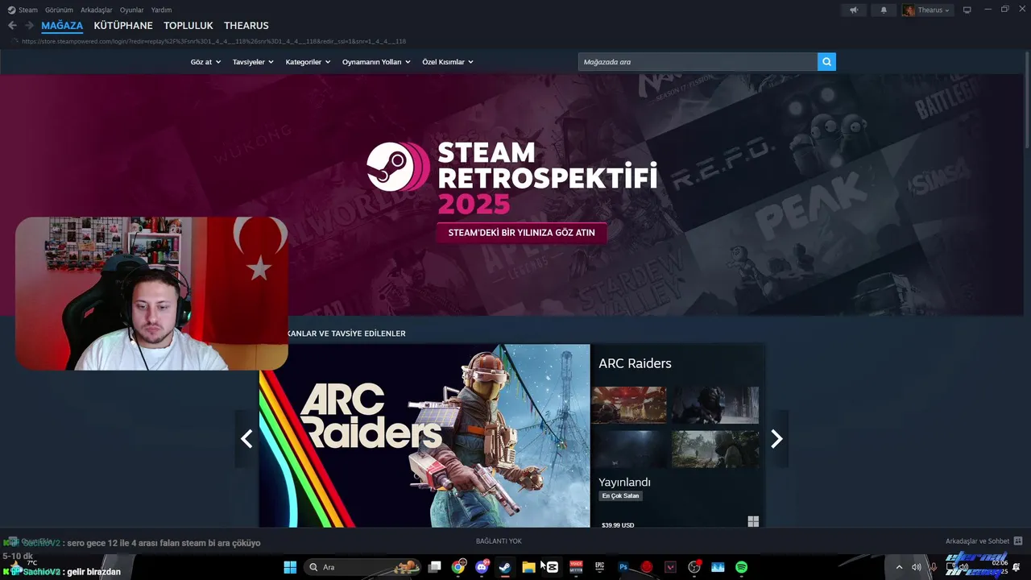
Task: Click the BAĞLANTI YOK status text
Action: (x=499, y=541)
